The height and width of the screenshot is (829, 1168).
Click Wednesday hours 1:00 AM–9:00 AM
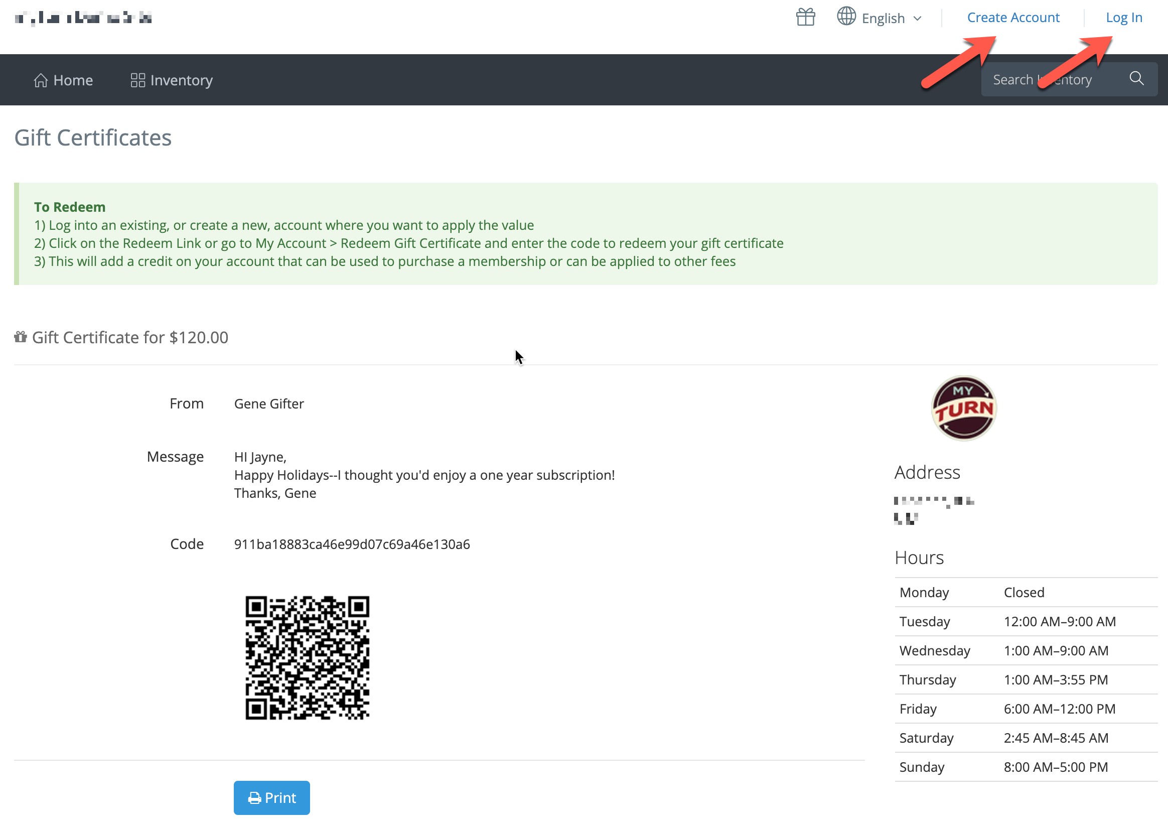[1056, 650]
